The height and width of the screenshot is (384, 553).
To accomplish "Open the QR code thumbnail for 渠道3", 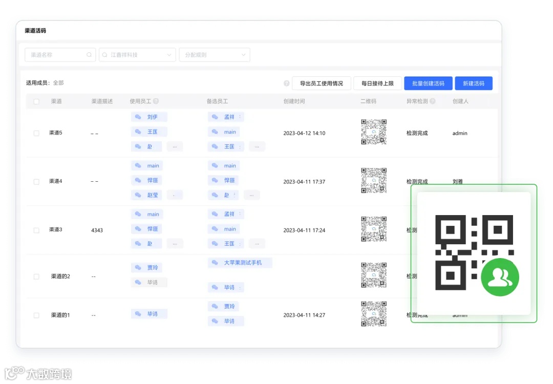I will pyautogui.click(x=373, y=229).
